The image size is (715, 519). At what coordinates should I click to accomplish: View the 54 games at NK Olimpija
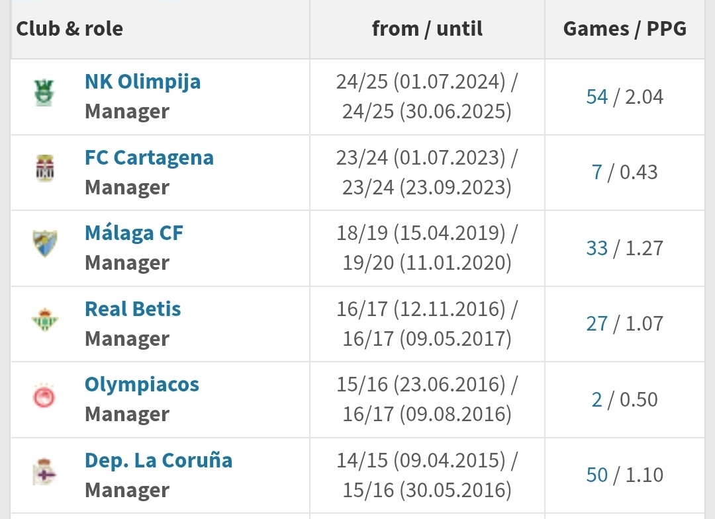point(597,97)
